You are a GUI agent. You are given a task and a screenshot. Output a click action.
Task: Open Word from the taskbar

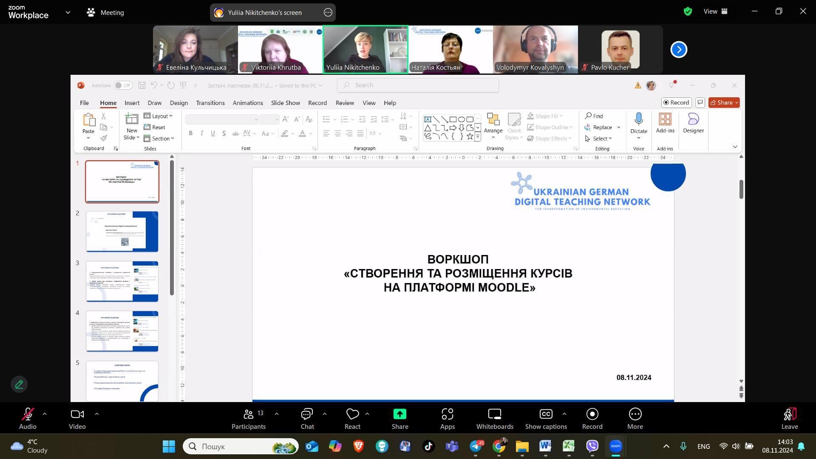pyautogui.click(x=545, y=446)
